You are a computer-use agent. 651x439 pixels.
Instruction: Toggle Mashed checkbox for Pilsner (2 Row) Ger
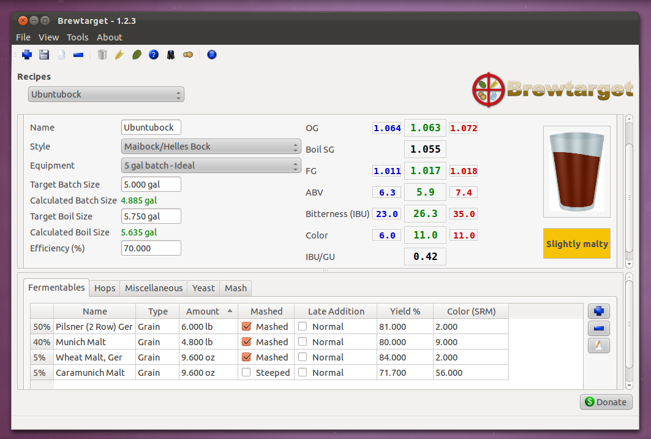click(x=247, y=326)
